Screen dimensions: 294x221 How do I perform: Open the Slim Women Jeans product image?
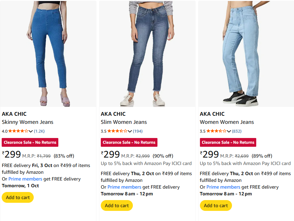tap(147, 54)
